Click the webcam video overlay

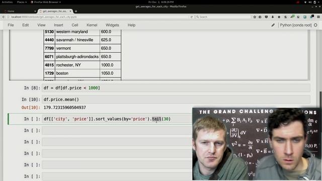[x=256, y=144]
